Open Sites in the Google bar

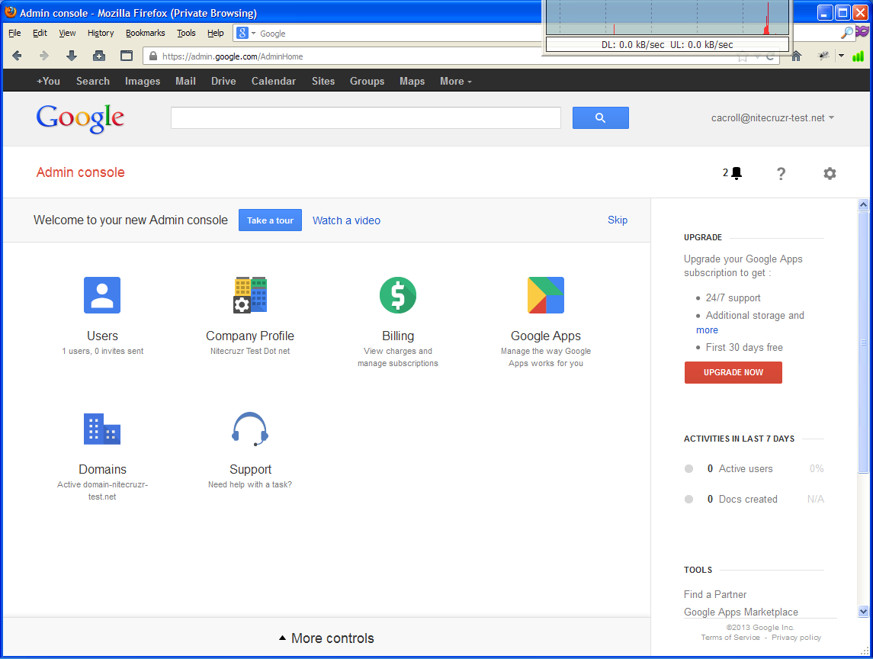coord(323,82)
